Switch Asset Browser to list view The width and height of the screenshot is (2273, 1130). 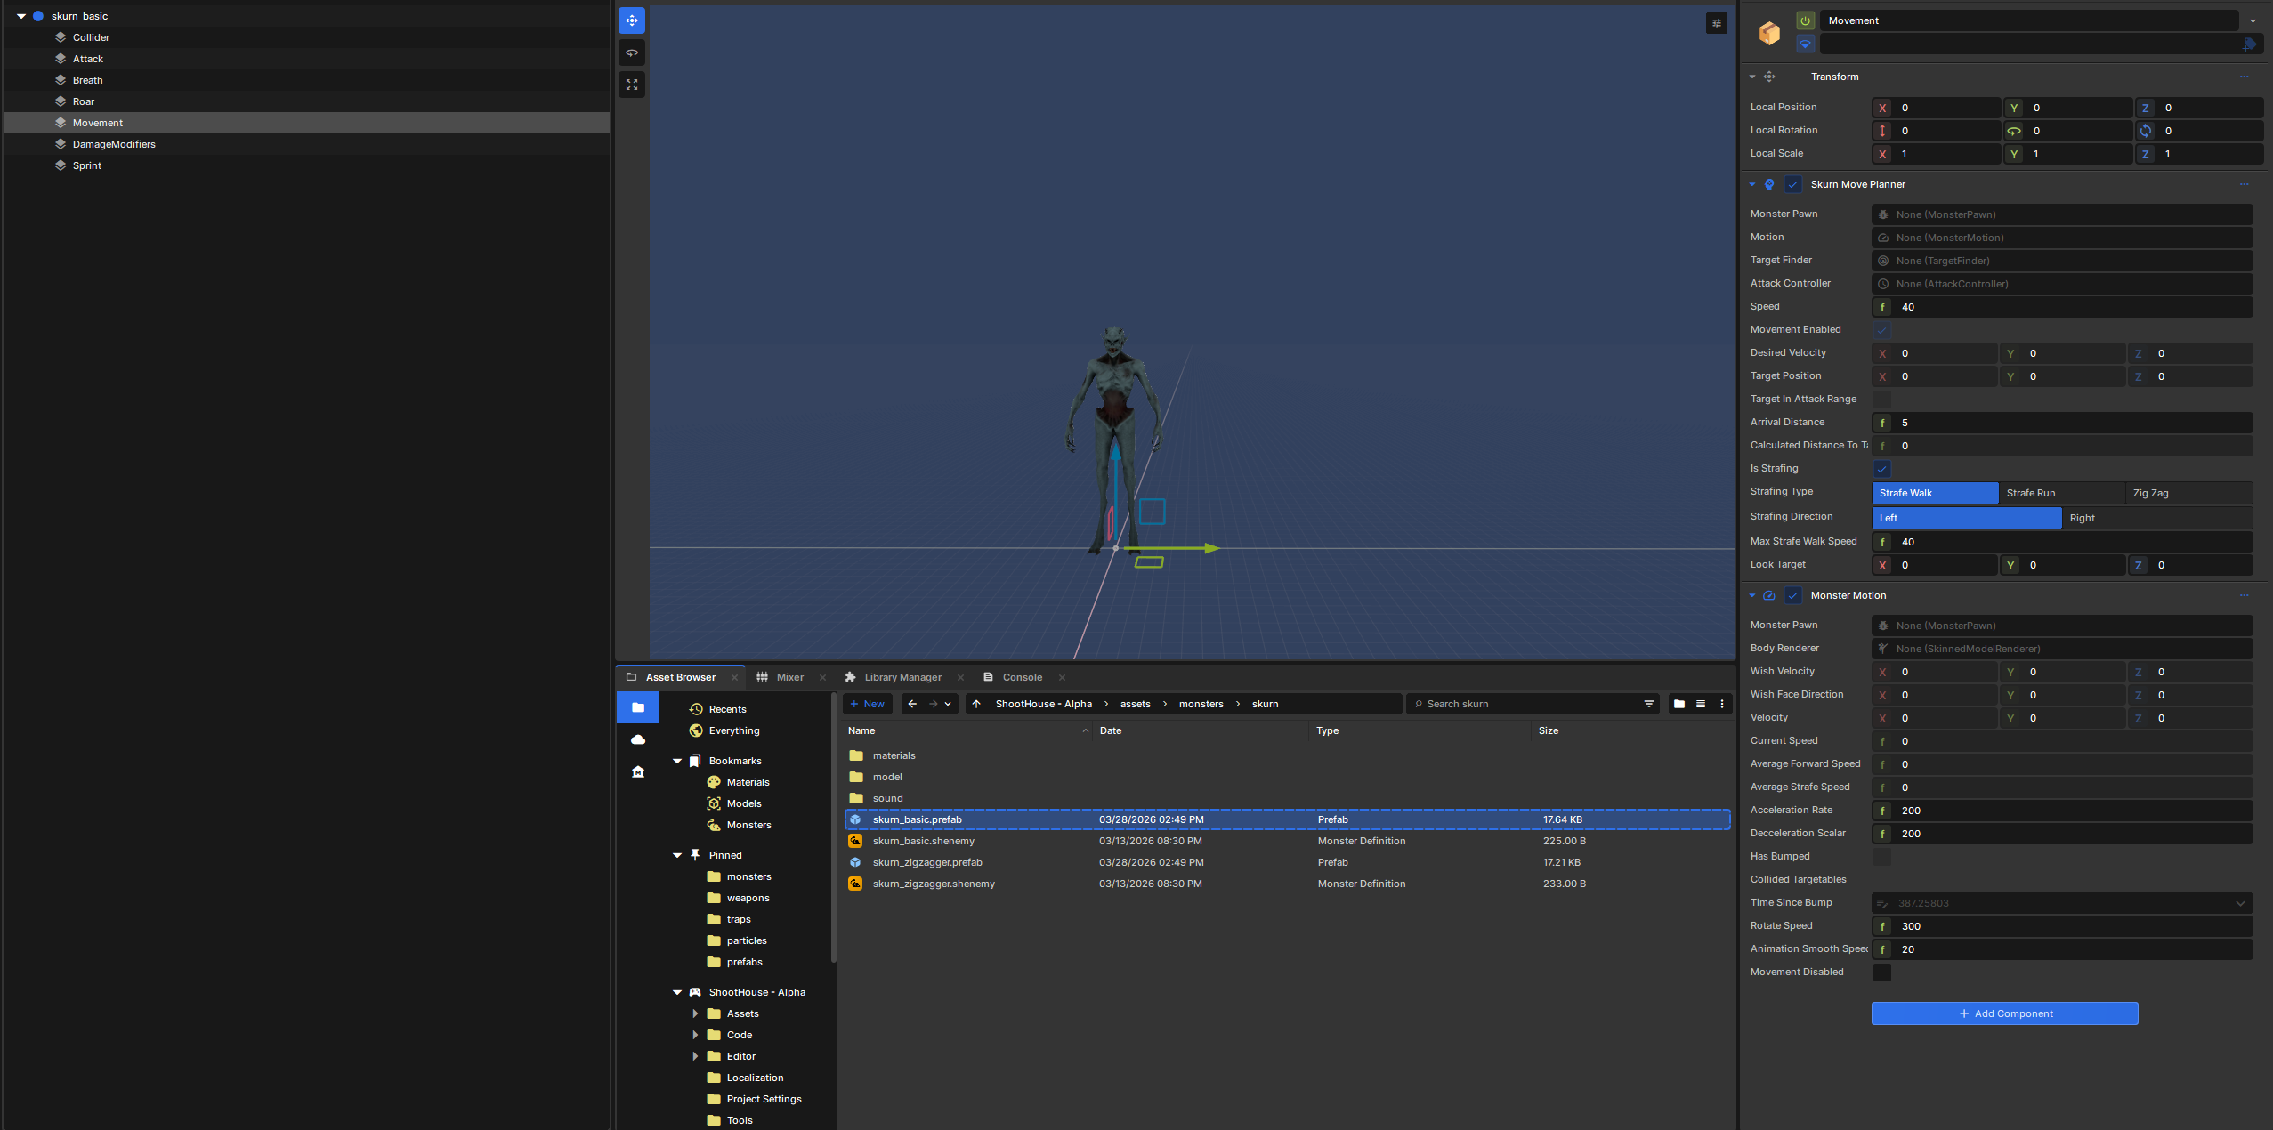point(1701,704)
